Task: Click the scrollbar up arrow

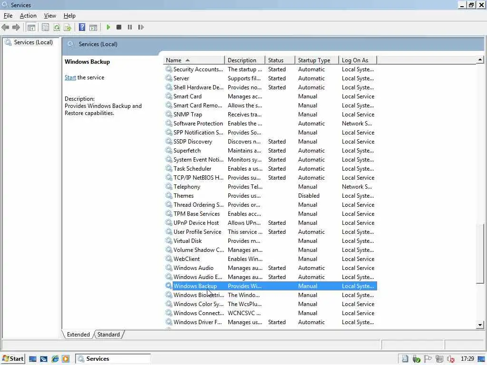Action: (x=480, y=59)
